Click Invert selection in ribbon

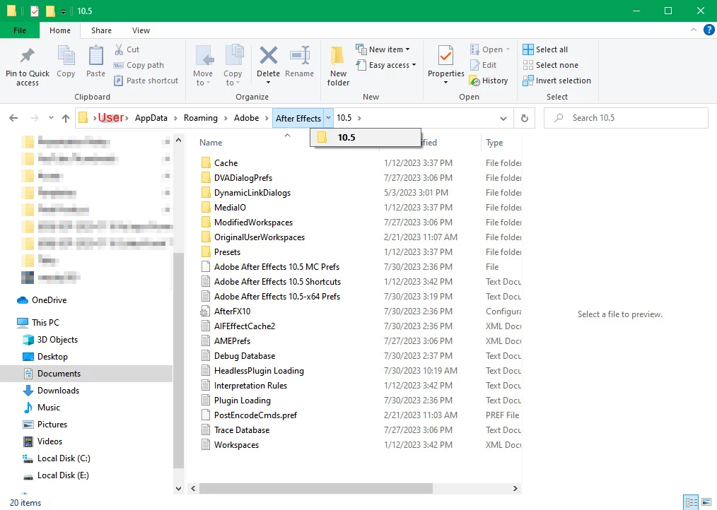(x=557, y=81)
